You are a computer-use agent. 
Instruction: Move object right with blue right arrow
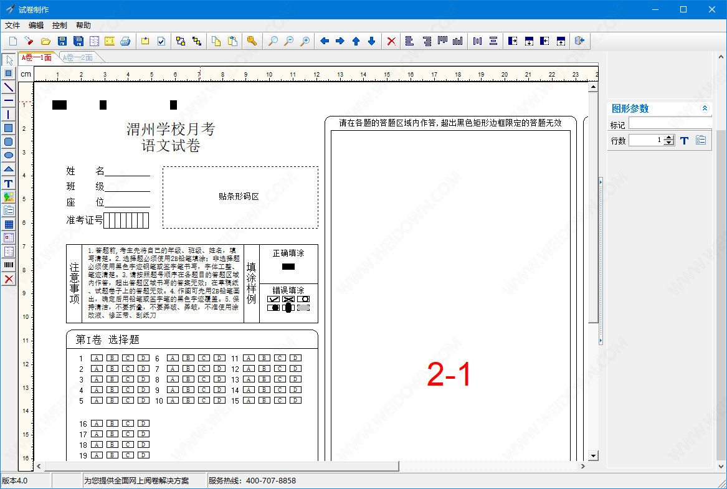pyautogui.click(x=340, y=41)
